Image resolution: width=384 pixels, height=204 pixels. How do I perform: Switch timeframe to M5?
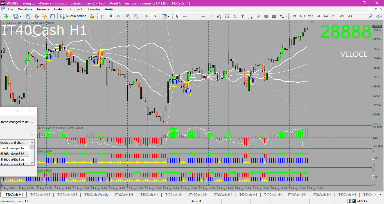click(295, 16)
